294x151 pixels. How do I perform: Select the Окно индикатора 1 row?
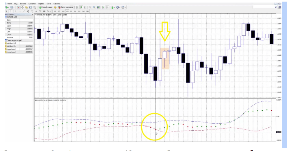19,40
